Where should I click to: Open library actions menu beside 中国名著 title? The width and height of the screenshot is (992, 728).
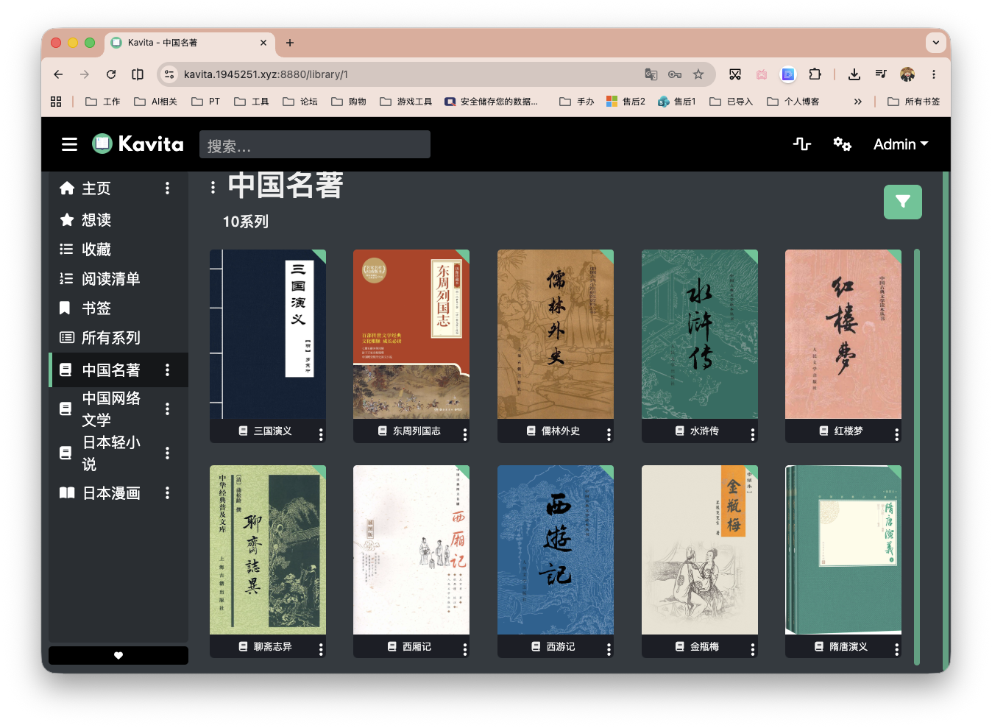coord(213,188)
